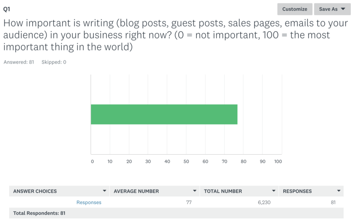This screenshot has width=354, height=224.
Task: Open the blue Responses link
Action: point(88,202)
